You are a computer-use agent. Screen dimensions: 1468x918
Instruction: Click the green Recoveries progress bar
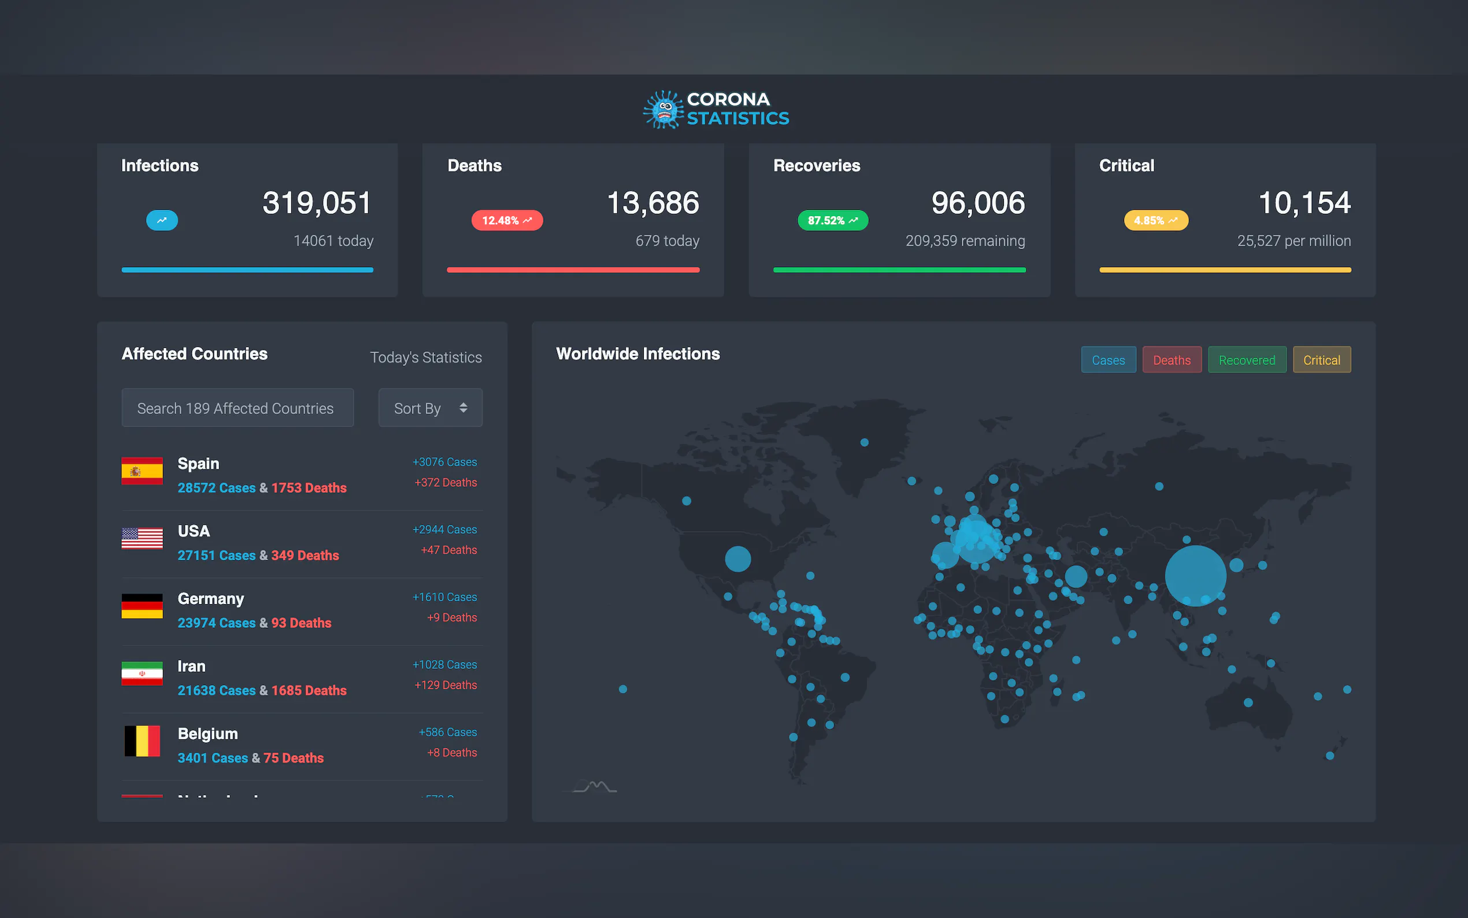pyautogui.click(x=899, y=270)
